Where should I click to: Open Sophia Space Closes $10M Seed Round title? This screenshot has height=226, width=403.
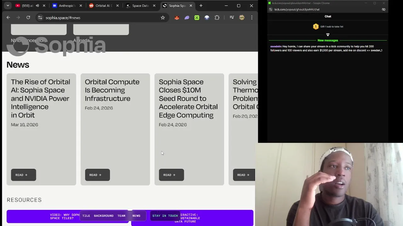(x=188, y=98)
